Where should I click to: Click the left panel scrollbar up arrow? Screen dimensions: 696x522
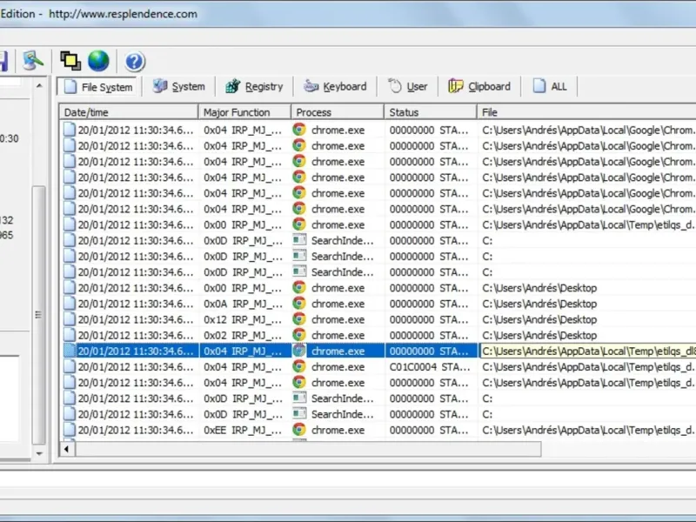click(x=39, y=85)
